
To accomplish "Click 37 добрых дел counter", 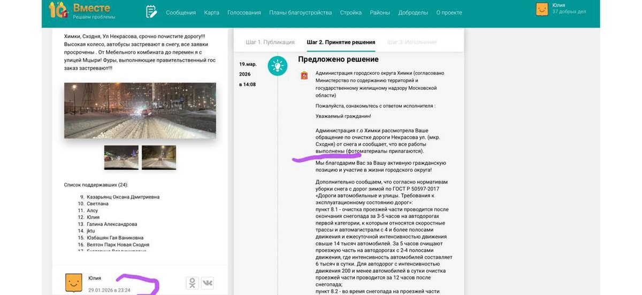I will (569, 12).
